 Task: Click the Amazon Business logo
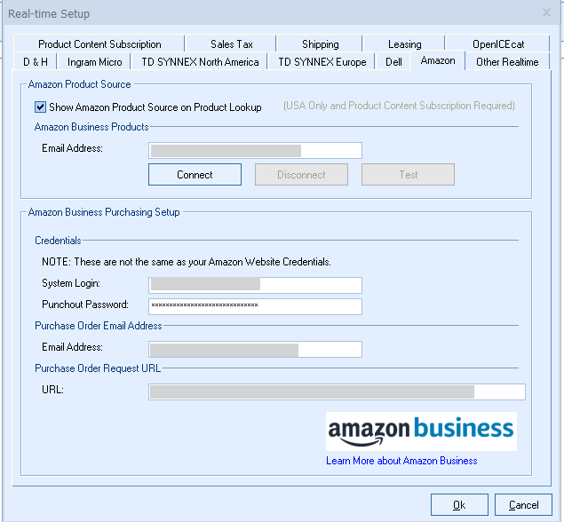pos(421,431)
